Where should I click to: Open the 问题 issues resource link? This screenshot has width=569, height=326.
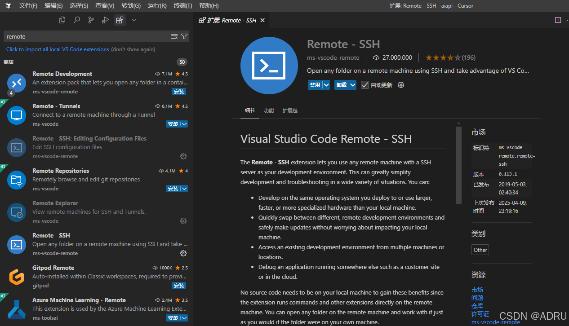pos(477,298)
